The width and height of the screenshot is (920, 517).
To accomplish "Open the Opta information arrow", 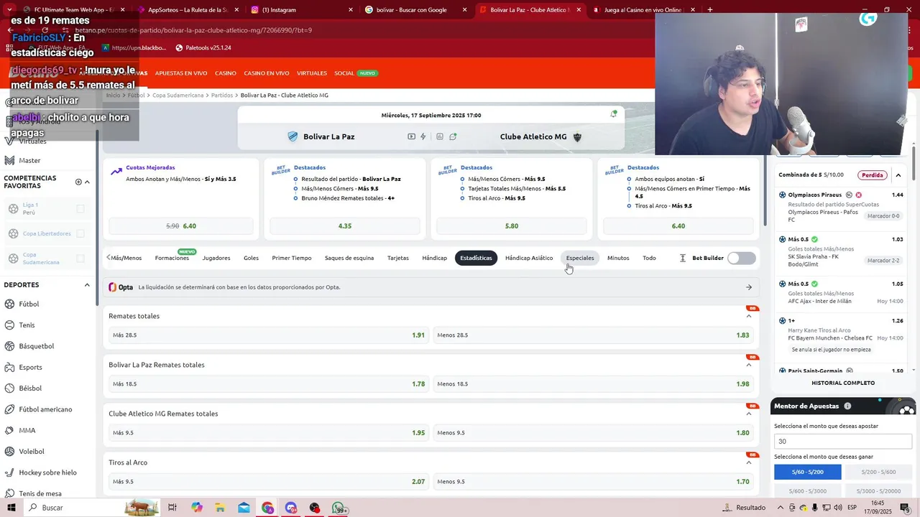I will (748, 287).
